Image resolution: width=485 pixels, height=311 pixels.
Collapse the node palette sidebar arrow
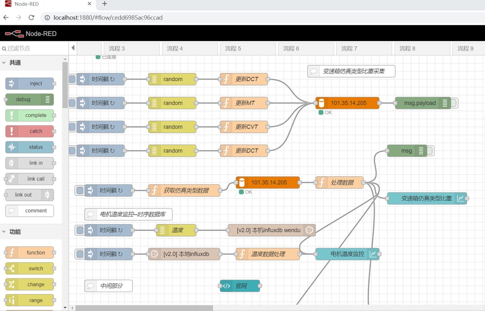[72, 48]
